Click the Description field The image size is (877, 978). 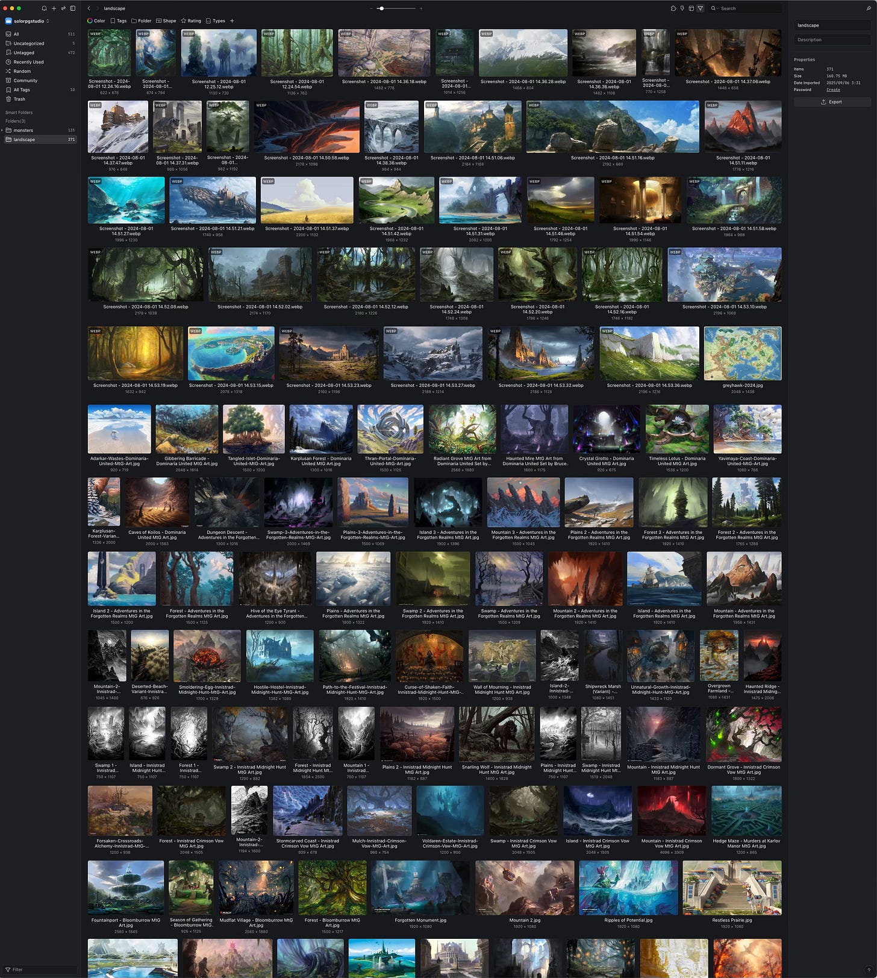832,40
